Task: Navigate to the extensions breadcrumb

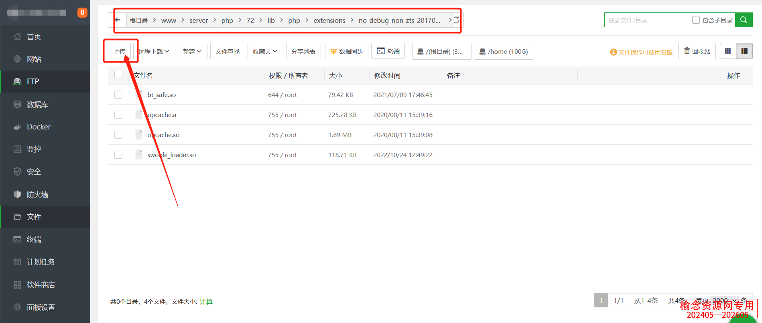Action: [329, 20]
